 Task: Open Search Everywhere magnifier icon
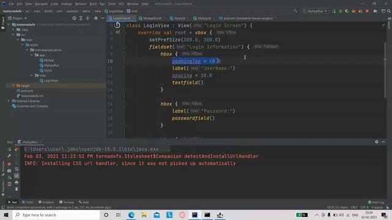389,11
